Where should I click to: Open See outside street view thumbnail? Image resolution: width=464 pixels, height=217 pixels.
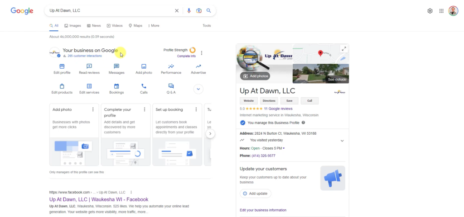click(321, 74)
